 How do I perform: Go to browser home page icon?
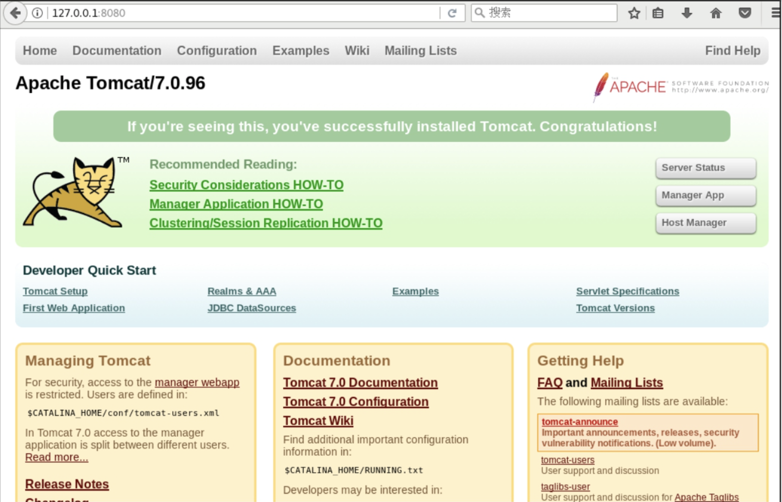[x=716, y=13]
